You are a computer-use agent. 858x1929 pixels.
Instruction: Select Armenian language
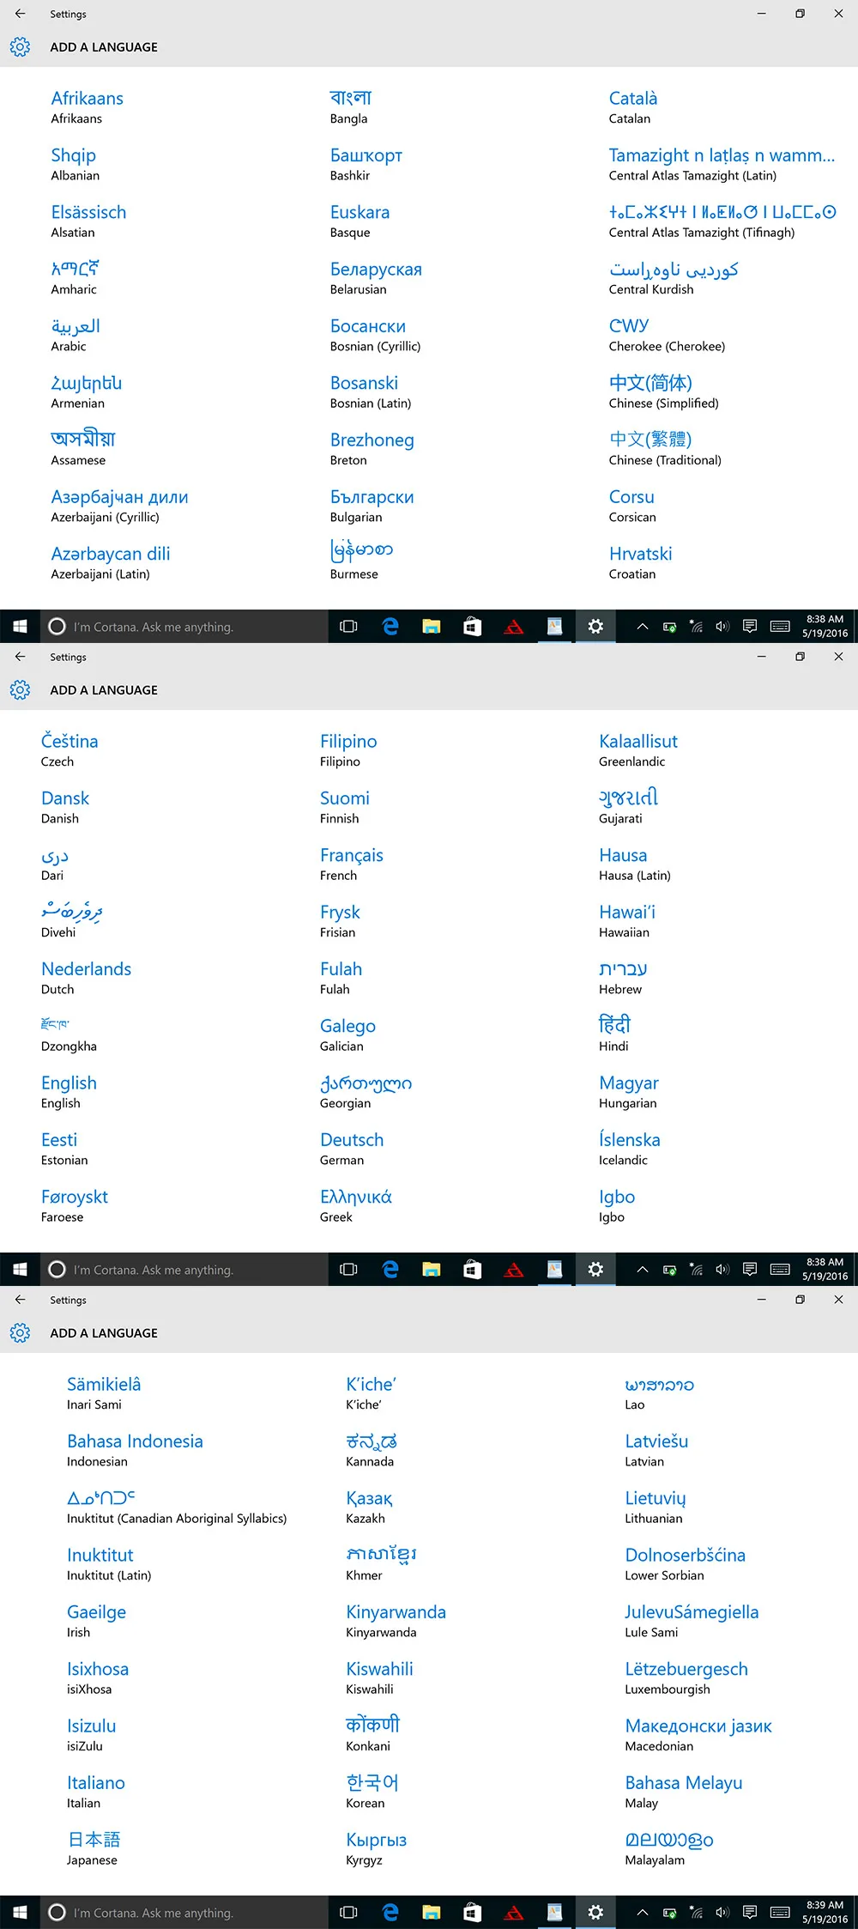coord(86,391)
